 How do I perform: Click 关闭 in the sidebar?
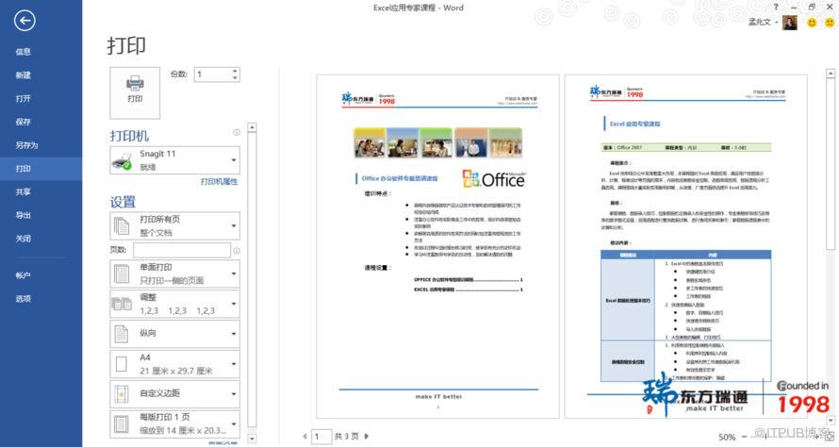(x=23, y=239)
